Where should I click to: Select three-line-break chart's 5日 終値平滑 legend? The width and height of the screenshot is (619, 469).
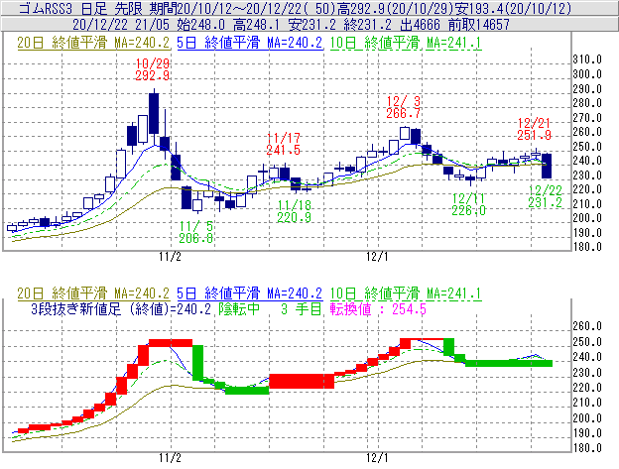pyautogui.click(x=250, y=293)
